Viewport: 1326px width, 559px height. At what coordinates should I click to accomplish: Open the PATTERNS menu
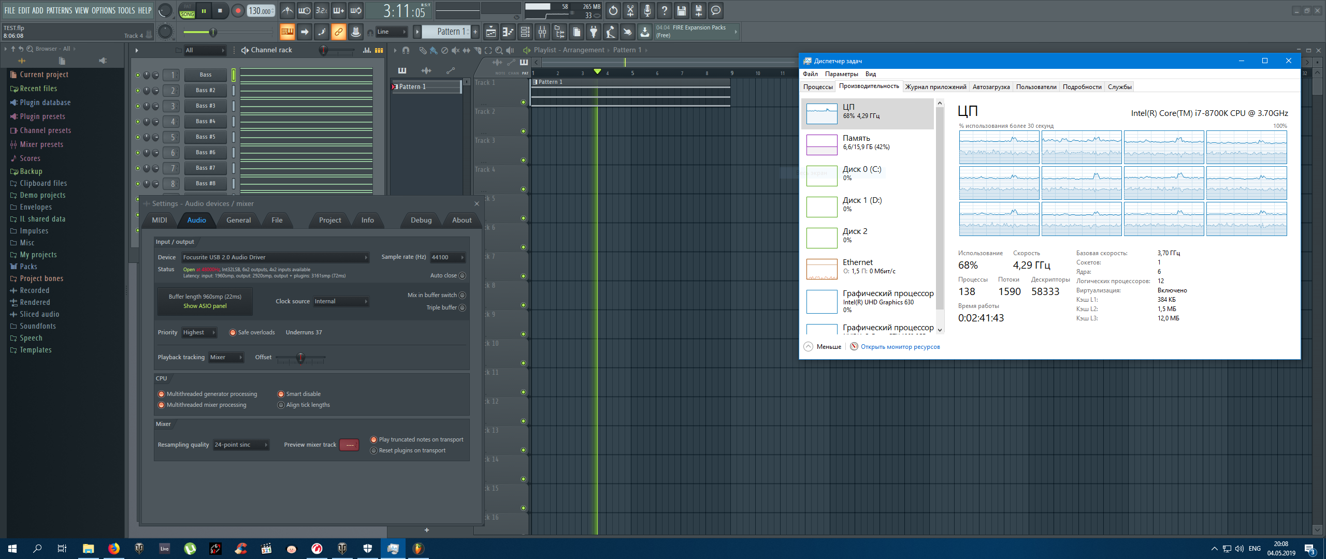[x=60, y=10]
